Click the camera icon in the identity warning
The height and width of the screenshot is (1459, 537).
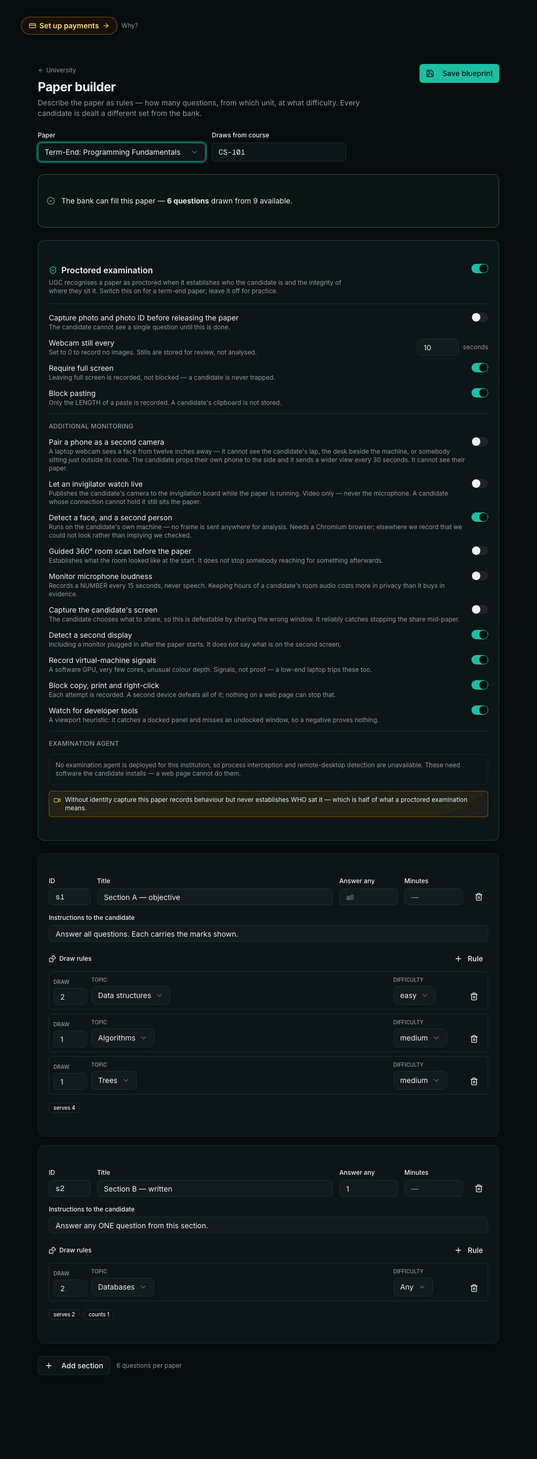click(x=57, y=800)
